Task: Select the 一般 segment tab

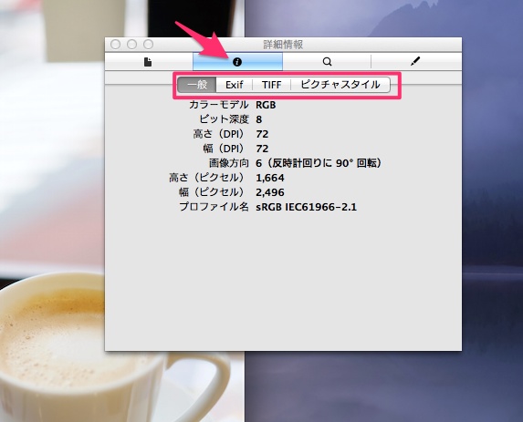Action: pyautogui.click(x=197, y=85)
